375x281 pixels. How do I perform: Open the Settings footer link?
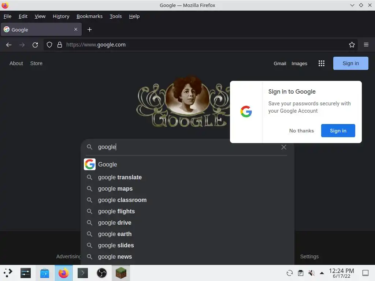(309, 256)
